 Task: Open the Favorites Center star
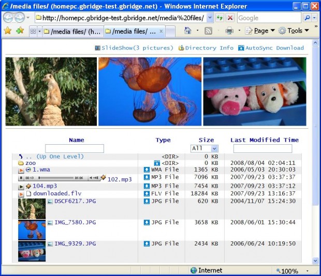pyautogui.click(x=8, y=31)
